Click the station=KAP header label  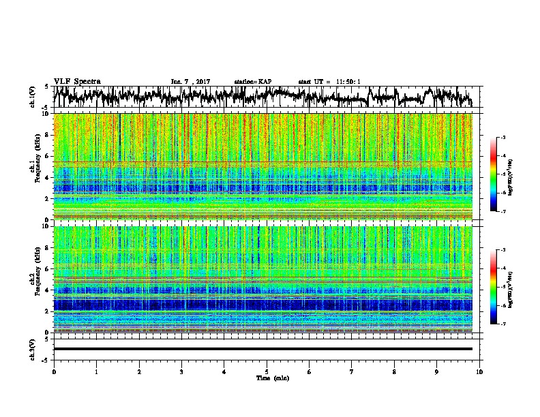pyautogui.click(x=253, y=82)
